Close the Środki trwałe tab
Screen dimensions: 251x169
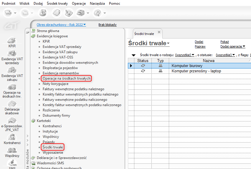click(159, 32)
